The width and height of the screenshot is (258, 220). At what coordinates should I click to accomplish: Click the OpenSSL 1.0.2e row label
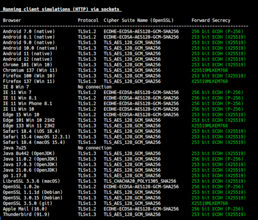click(x=21, y=187)
